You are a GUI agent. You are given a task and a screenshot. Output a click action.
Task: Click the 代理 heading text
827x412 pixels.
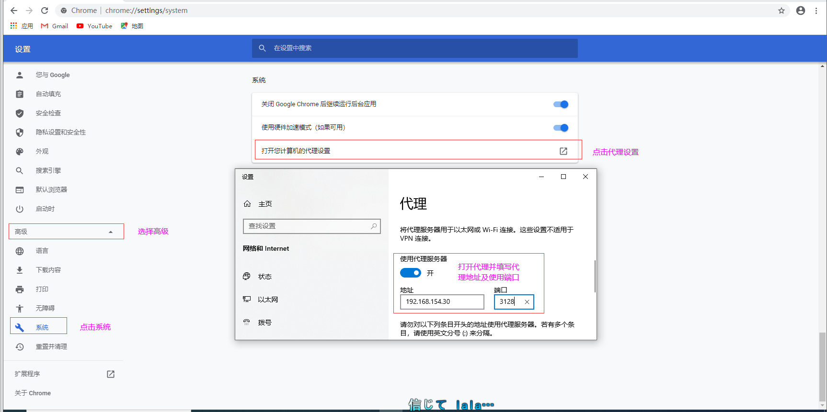[413, 204]
